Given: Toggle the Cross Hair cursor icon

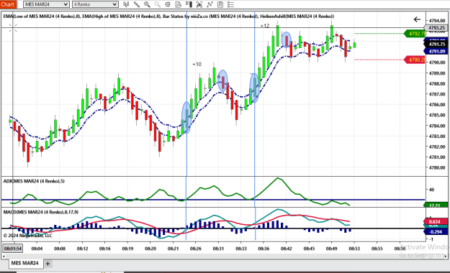Looking at the screenshot, I should 168,4.
